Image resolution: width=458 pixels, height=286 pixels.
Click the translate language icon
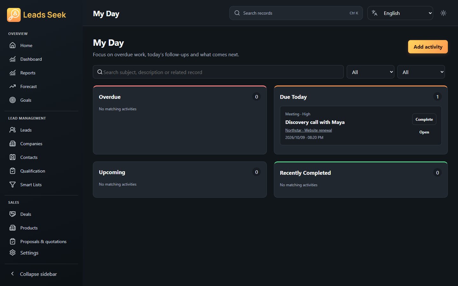375,13
